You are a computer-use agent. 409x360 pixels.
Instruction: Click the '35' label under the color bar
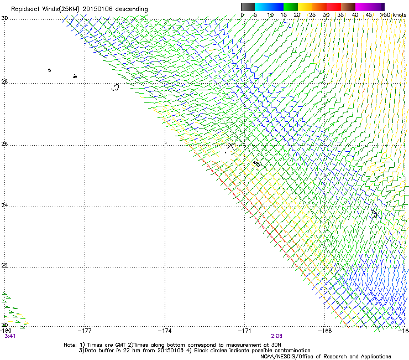coord(340,15)
